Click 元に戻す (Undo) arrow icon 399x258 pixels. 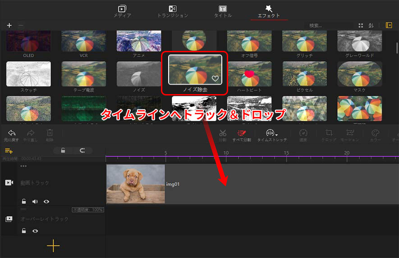pyautogui.click(x=11, y=133)
